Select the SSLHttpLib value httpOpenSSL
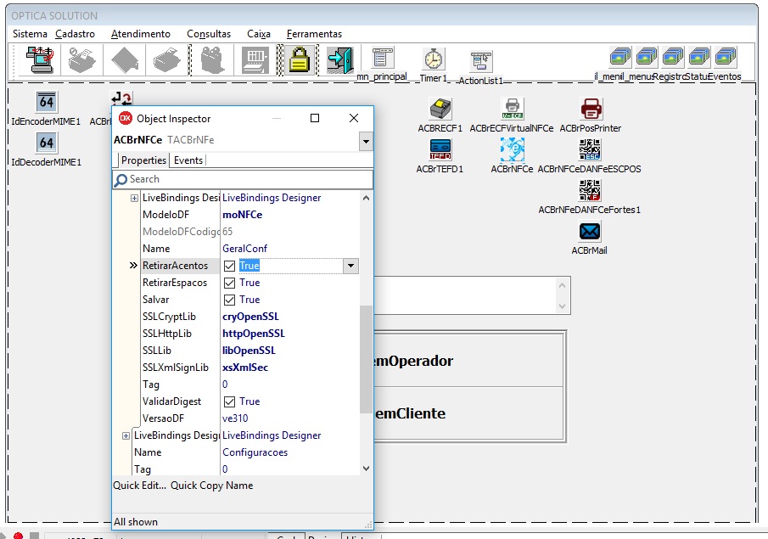Viewport: 768px width, 539px height. (x=254, y=334)
